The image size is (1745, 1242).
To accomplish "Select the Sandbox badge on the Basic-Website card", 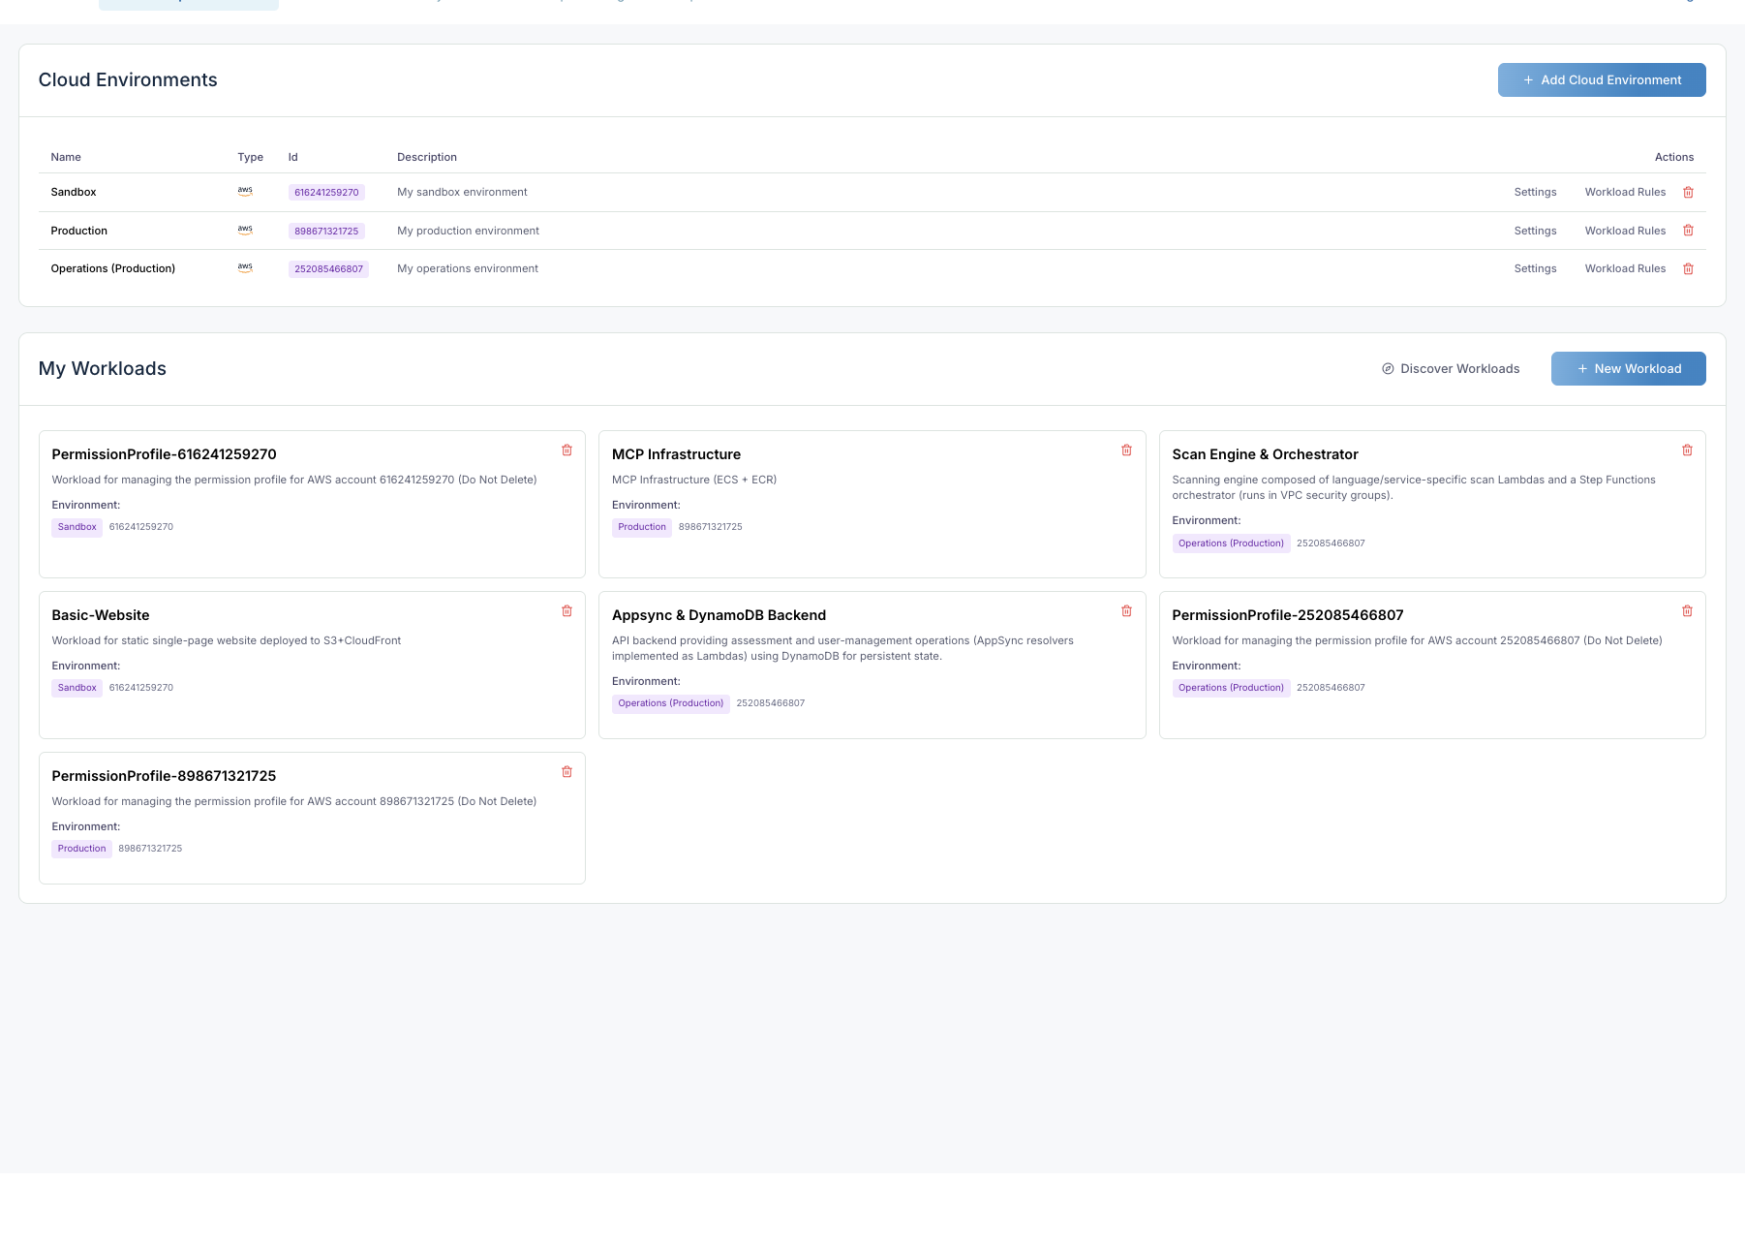I will tap(77, 687).
